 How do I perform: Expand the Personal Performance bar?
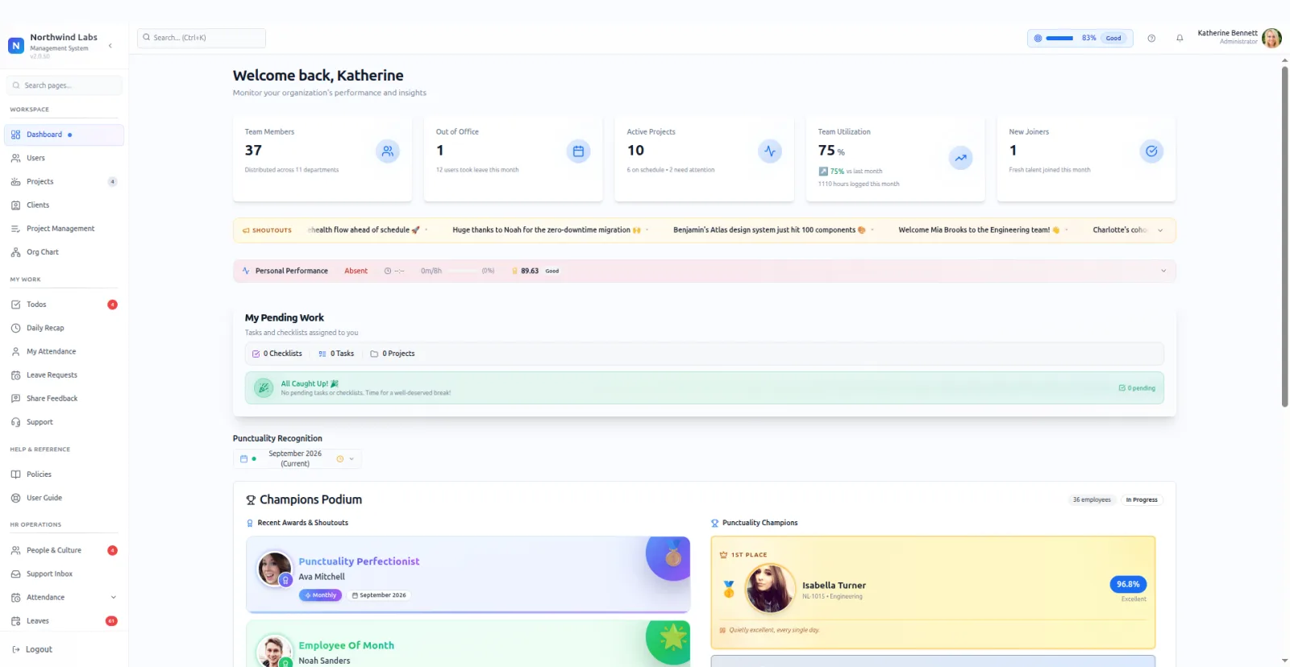tap(1163, 271)
